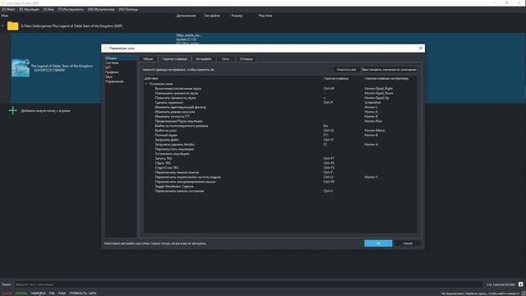Close the yuzu parameters dialog

pyautogui.click(x=421, y=48)
